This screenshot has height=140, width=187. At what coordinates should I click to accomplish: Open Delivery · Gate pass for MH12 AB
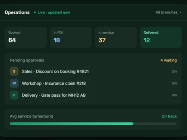[x=93, y=95]
